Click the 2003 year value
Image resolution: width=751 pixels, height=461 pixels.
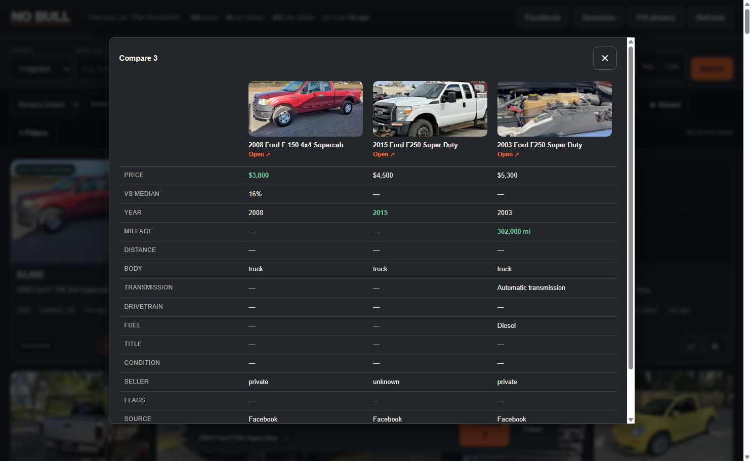click(x=505, y=213)
